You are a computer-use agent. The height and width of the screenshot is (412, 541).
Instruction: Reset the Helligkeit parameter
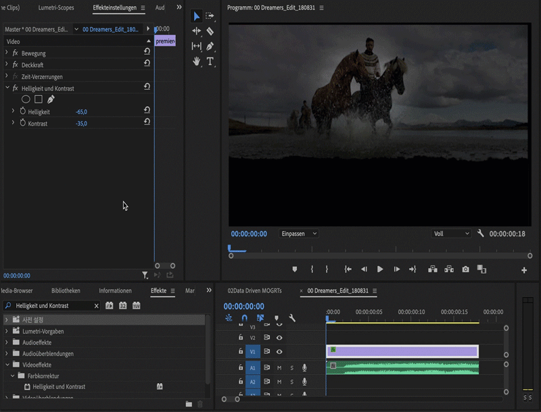[x=147, y=111]
